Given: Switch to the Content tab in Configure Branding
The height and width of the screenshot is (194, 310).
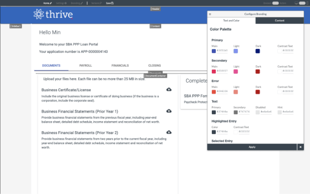Looking at the screenshot, I should pos(280,20).
